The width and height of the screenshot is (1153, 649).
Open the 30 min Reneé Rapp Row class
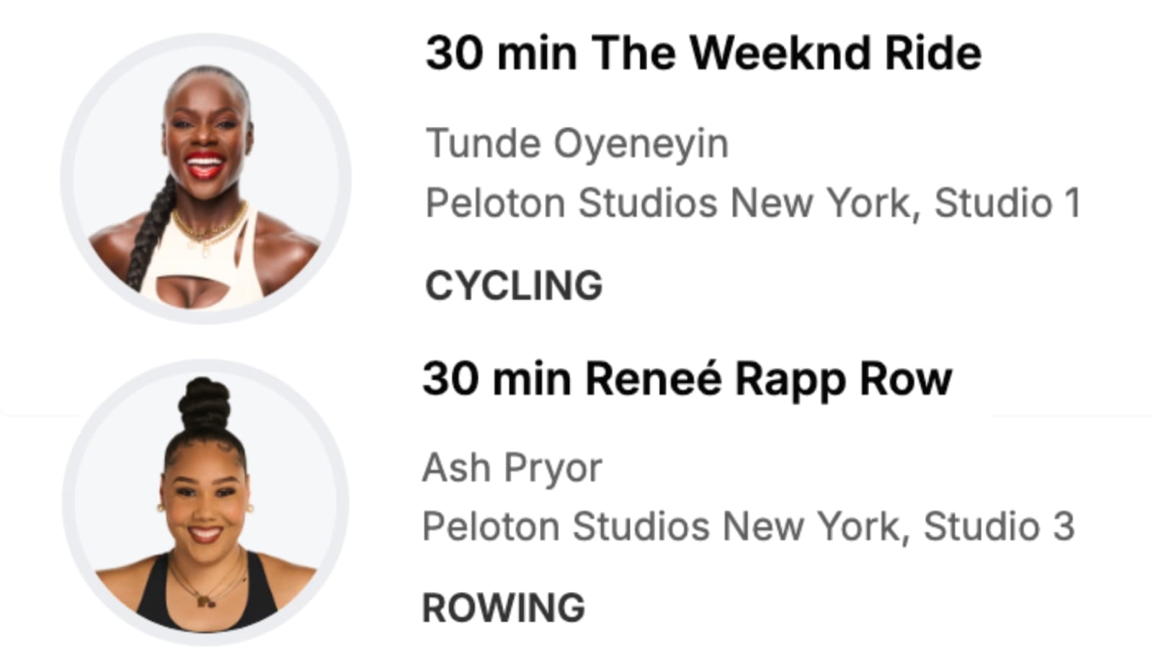tap(687, 379)
